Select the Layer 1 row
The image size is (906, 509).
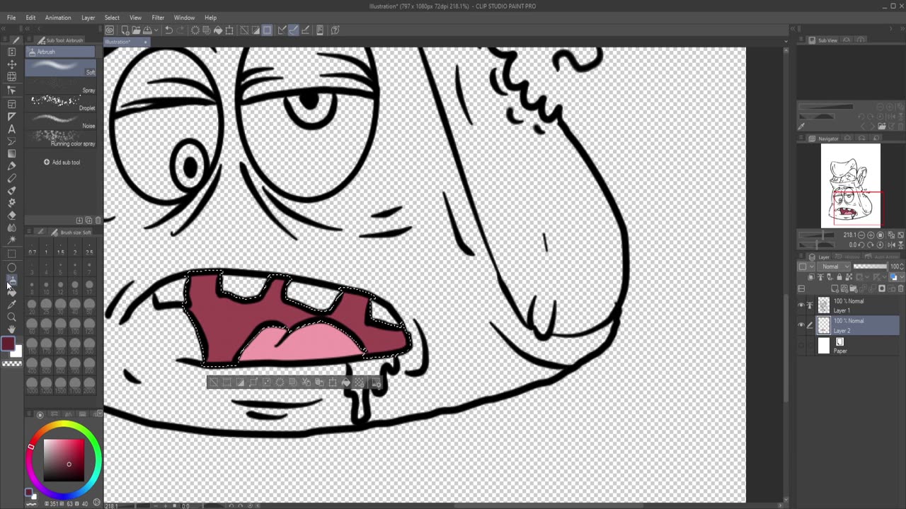(848, 305)
